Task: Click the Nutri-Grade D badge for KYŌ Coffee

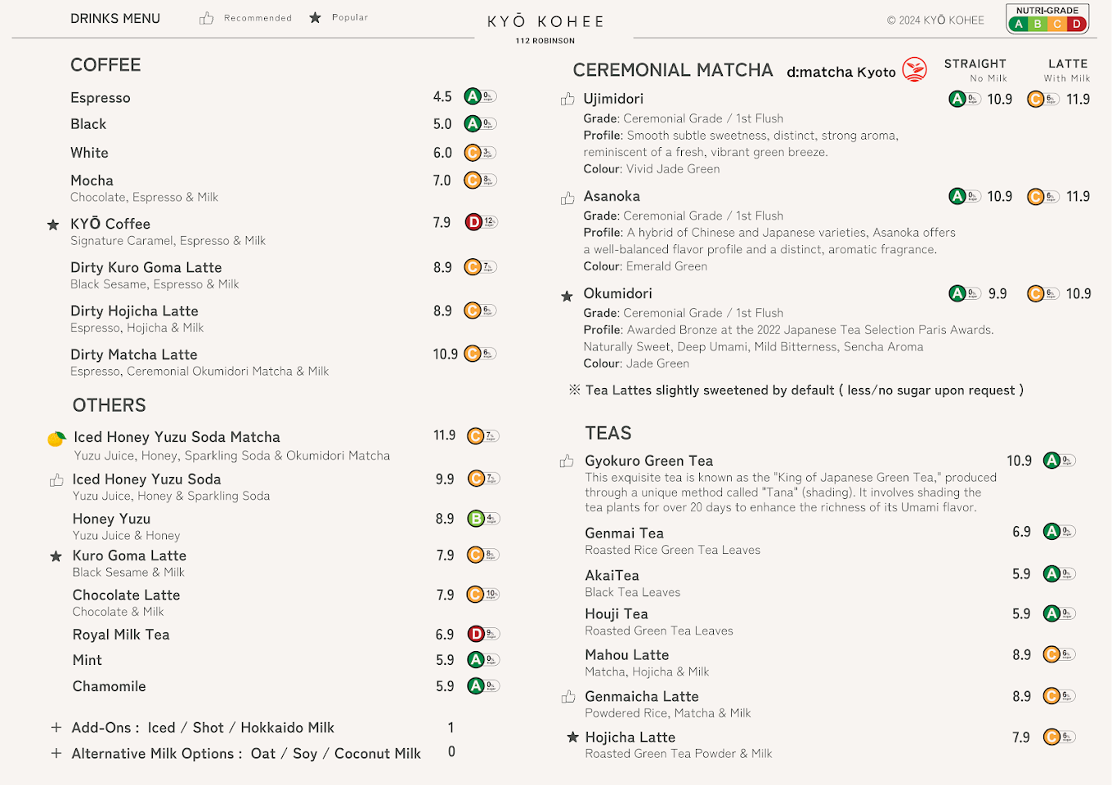Action: (481, 221)
